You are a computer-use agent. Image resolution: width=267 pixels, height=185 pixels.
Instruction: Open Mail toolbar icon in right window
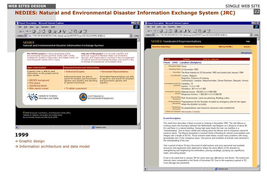200,31
